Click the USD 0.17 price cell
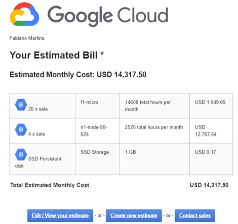Viewport: 238px width, 224px height. (211, 159)
